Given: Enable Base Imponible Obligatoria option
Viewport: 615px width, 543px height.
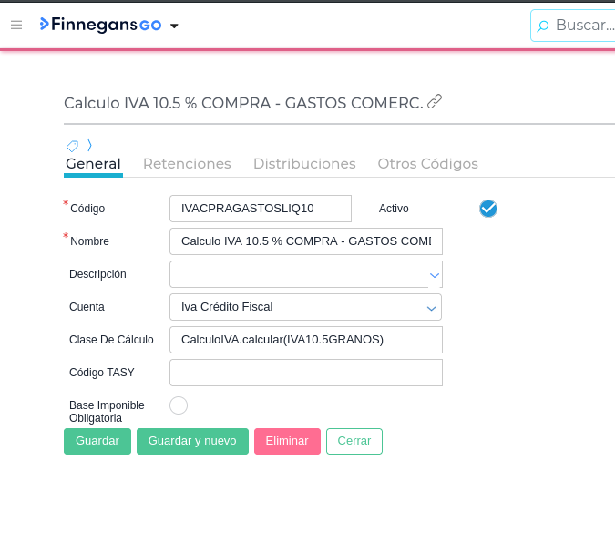Looking at the screenshot, I should click(x=179, y=405).
